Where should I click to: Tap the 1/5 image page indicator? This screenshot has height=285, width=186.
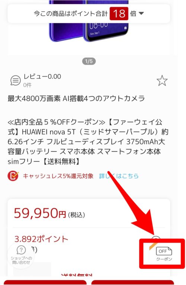click(x=89, y=61)
